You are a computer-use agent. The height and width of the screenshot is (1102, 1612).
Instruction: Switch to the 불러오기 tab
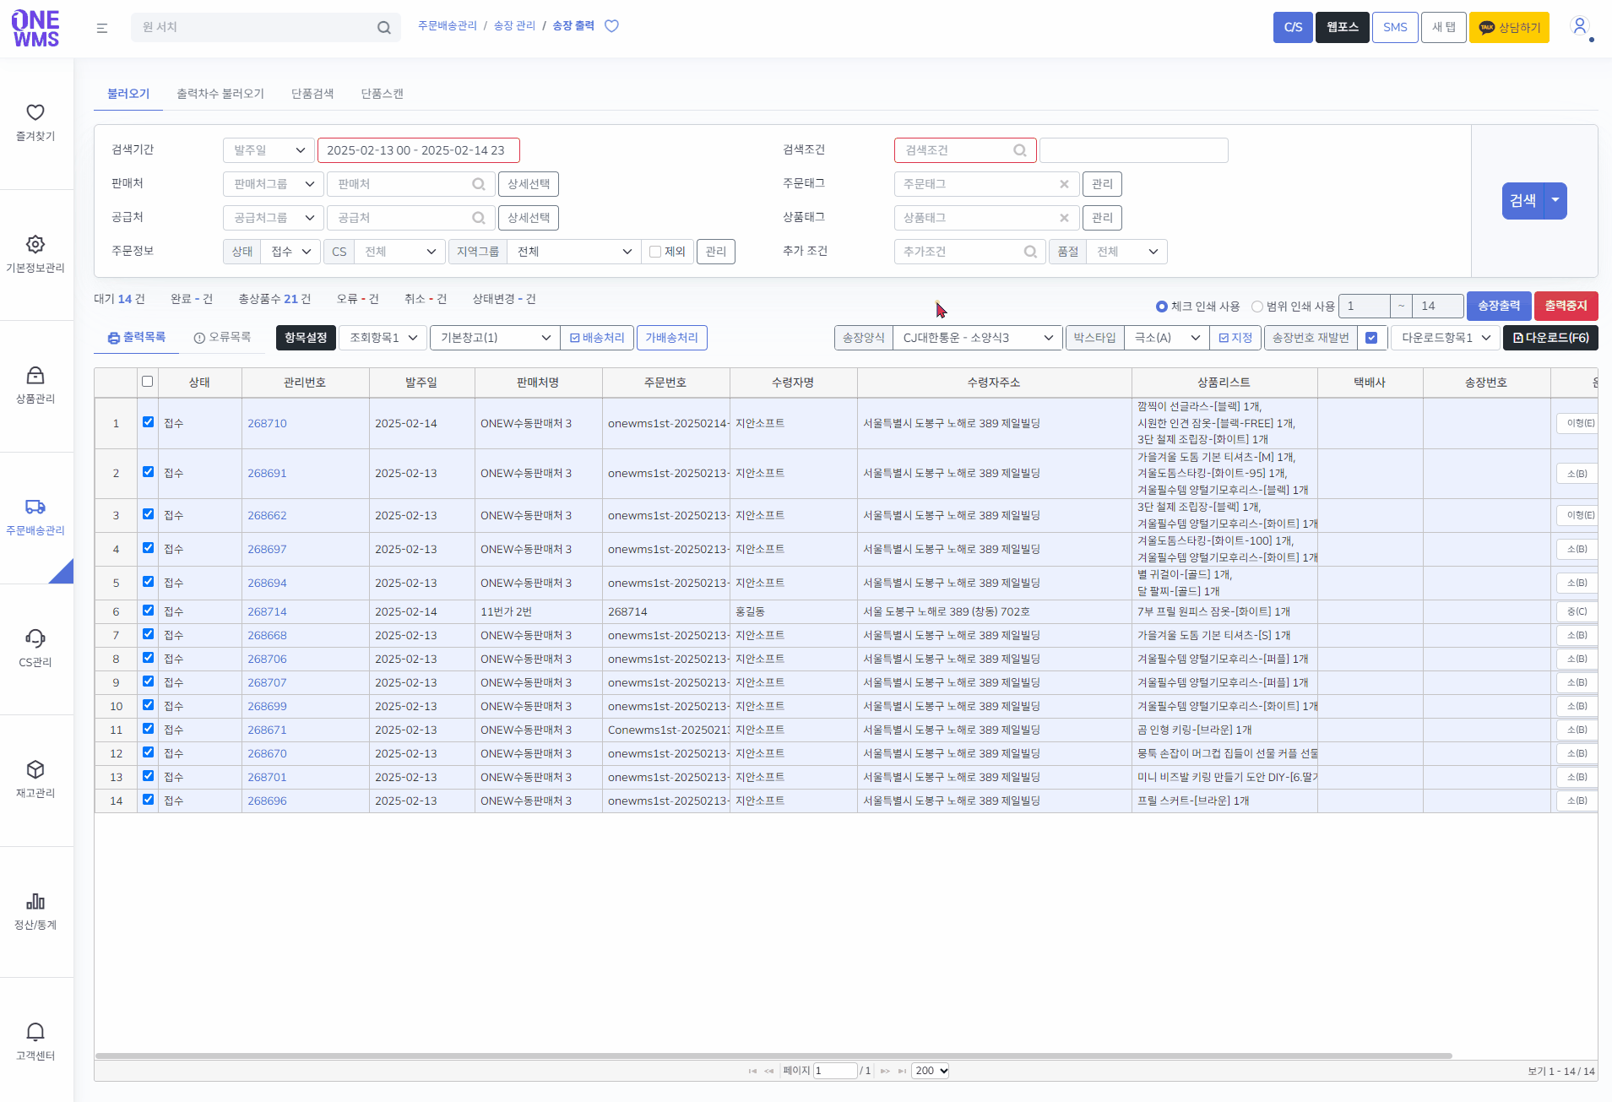click(x=128, y=94)
